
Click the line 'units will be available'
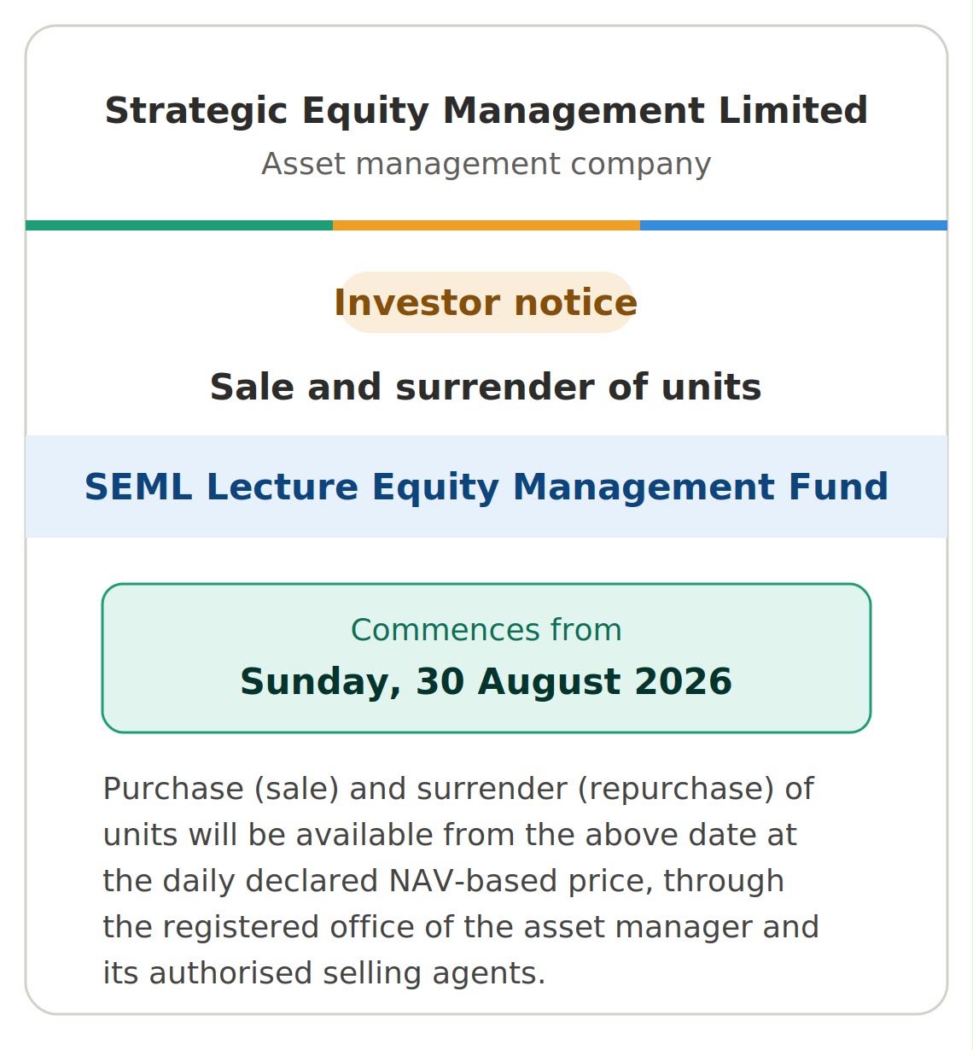450,836
